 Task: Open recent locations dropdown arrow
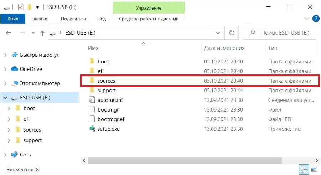pyautogui.click(x=33, y=33)
